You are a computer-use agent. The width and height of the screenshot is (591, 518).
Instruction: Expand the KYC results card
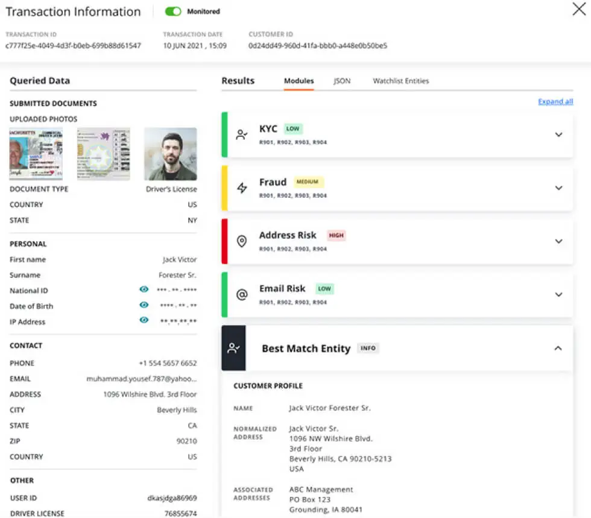[x=558, y=134]
